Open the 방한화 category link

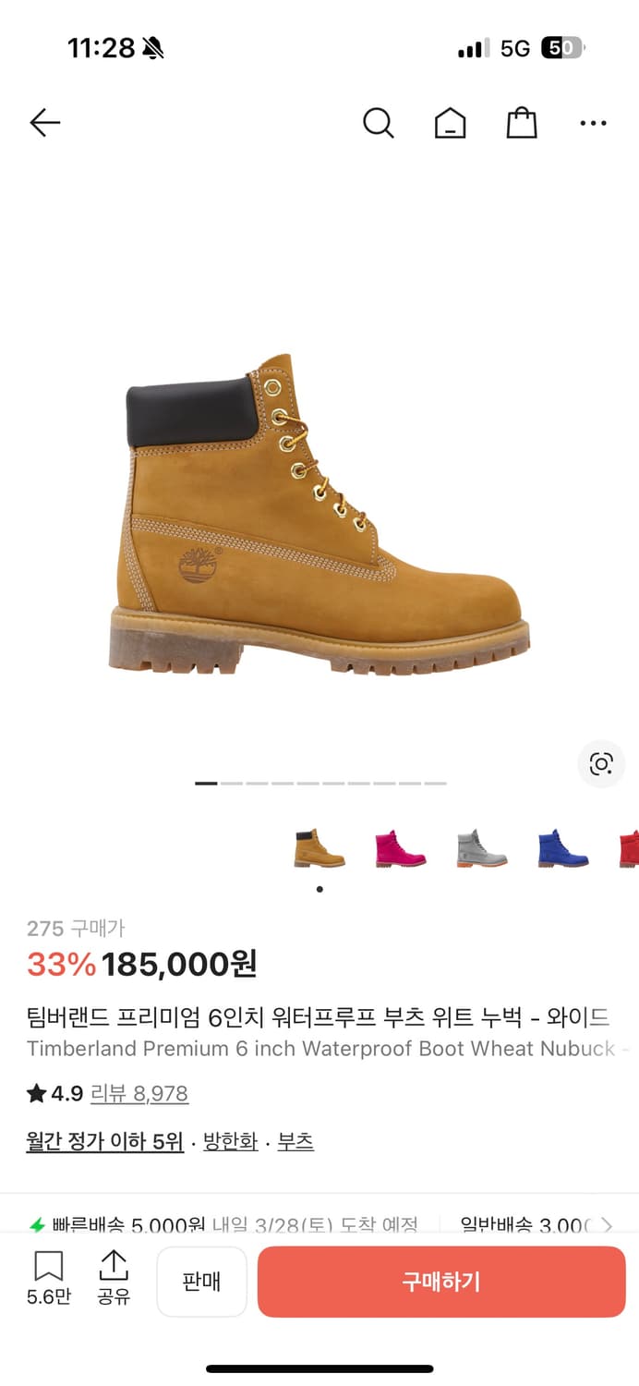230,1142
